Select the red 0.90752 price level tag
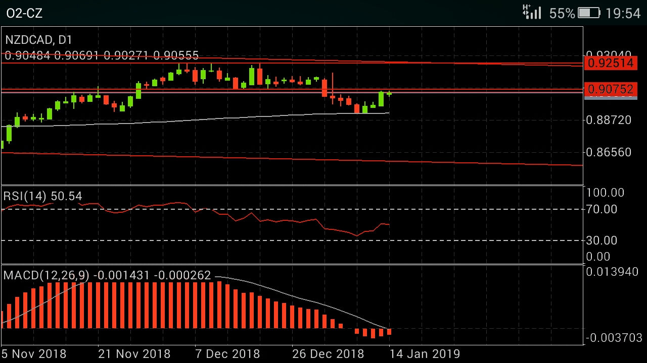Image resolution: width=647 pixels, height=363 pixels. (x=611, y=89)
